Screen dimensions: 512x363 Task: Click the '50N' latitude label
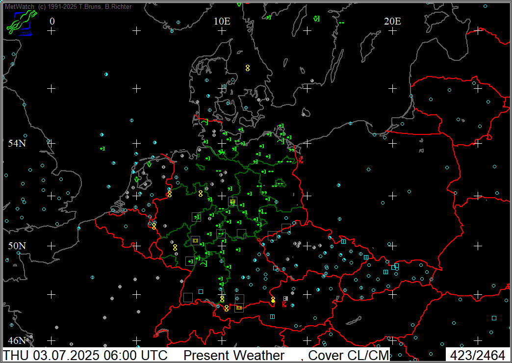17,246
